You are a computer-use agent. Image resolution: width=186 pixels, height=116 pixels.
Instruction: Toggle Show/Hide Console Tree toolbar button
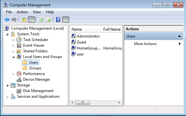32,20
